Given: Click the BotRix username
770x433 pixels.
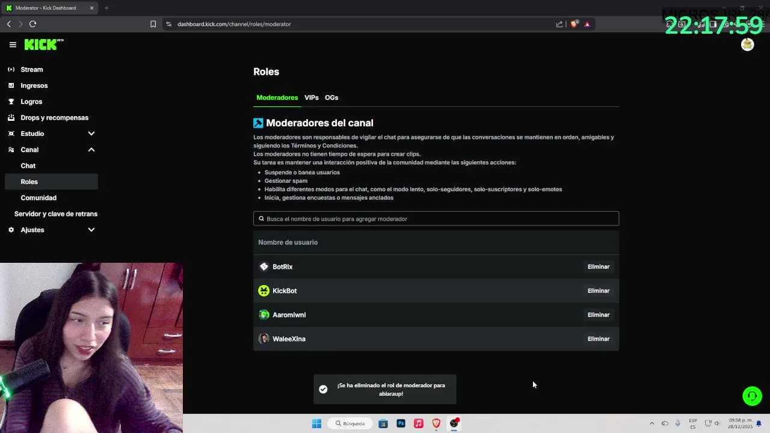Looking at the screenshot, I should pyautogui.click(x=283, y=266).
